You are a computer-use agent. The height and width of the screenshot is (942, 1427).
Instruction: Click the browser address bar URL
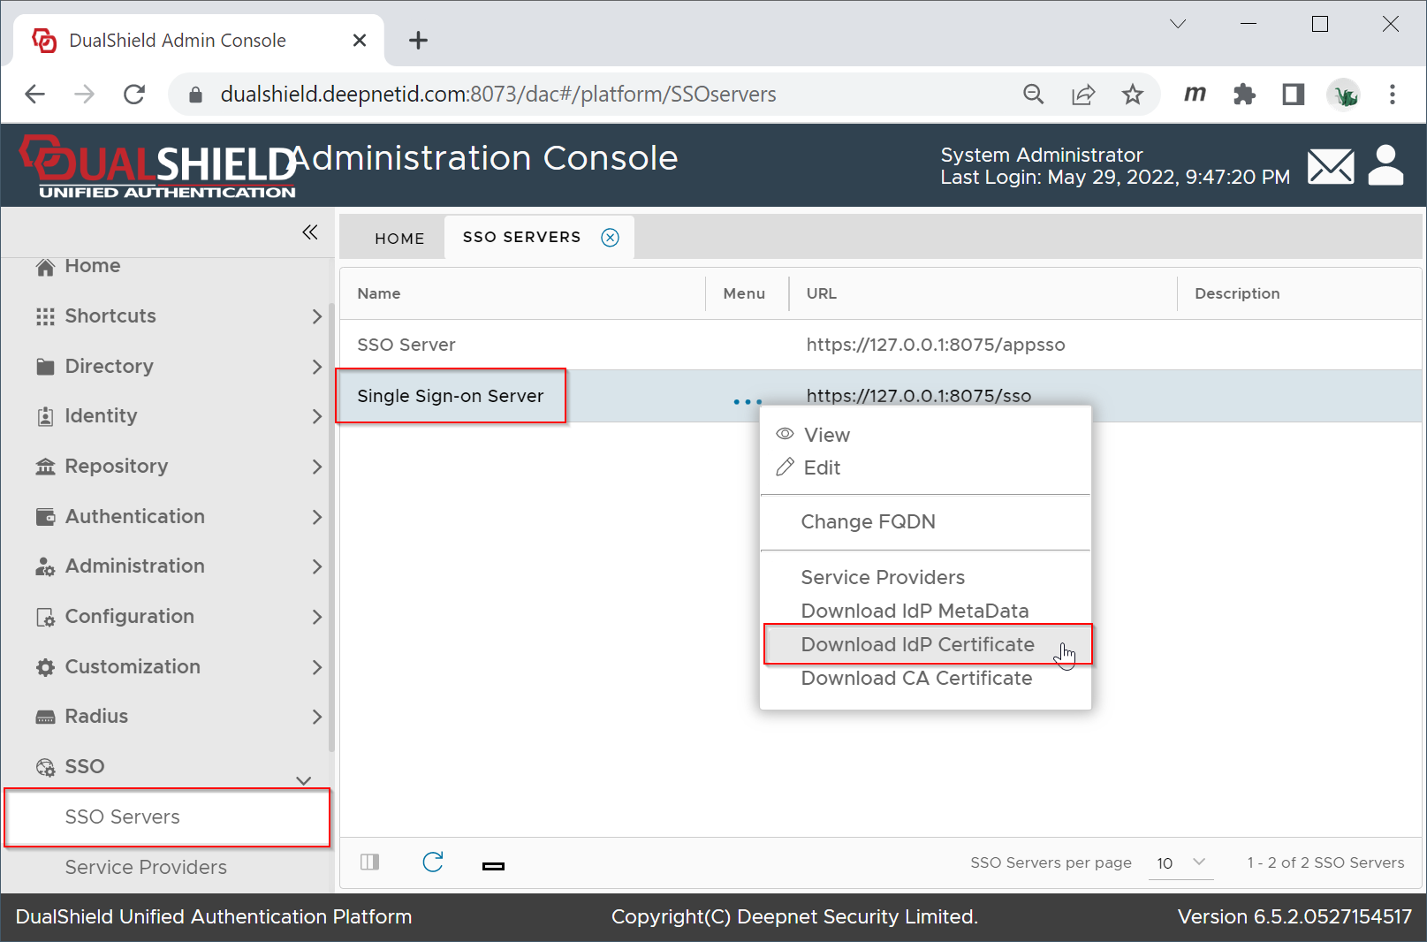[x=498, y=95]
